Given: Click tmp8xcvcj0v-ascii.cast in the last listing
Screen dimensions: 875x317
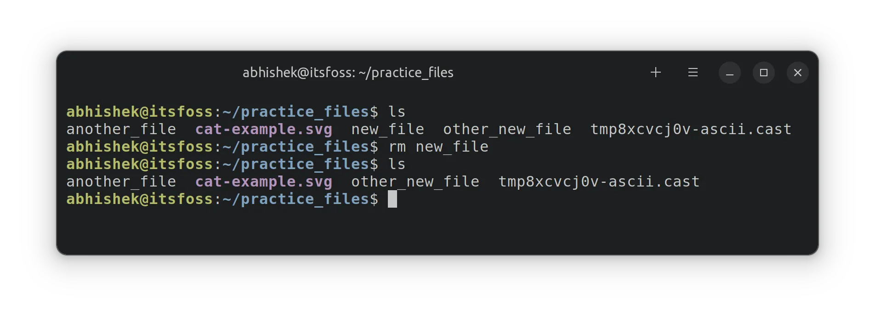Looking at the screenshot, I should (x=599, y=181).
